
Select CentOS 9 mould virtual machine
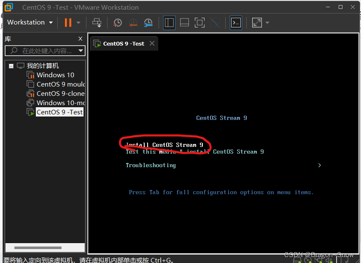[61, 84]
